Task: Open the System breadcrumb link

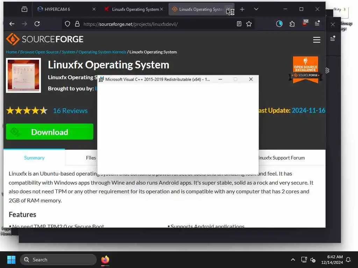Action: click(x=69, y=52)
